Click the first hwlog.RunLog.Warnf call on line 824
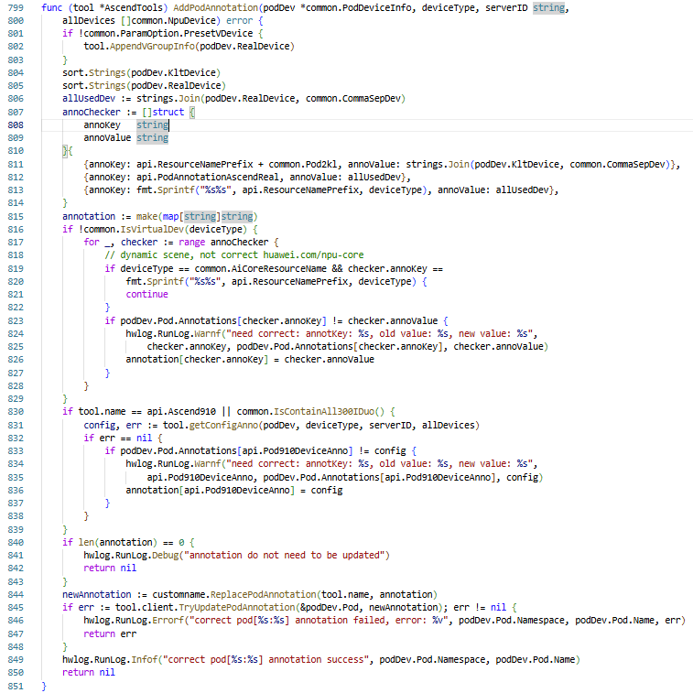This screenshot has width=693, height=693. 173,333
